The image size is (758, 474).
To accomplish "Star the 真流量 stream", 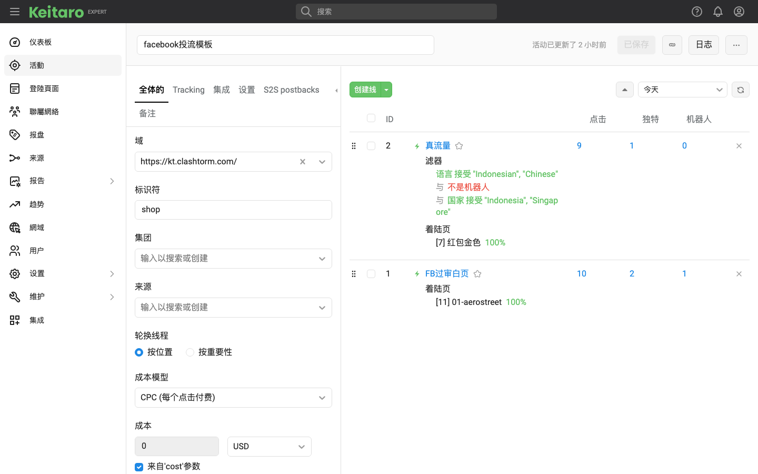I will point(459,146).
